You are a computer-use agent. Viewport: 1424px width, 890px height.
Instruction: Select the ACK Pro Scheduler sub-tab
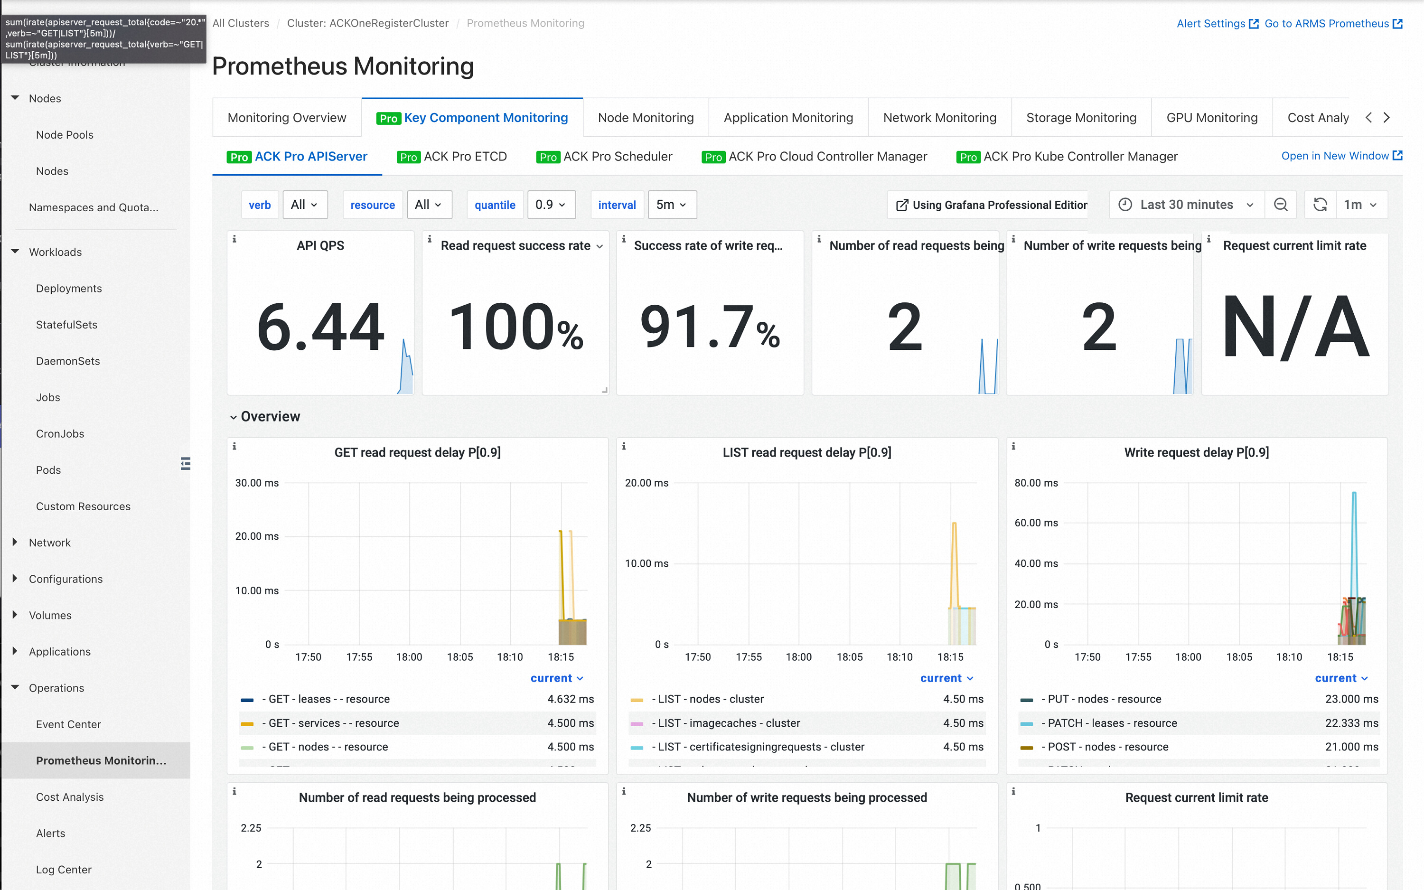pyautogui.click(x=604, y=157)
